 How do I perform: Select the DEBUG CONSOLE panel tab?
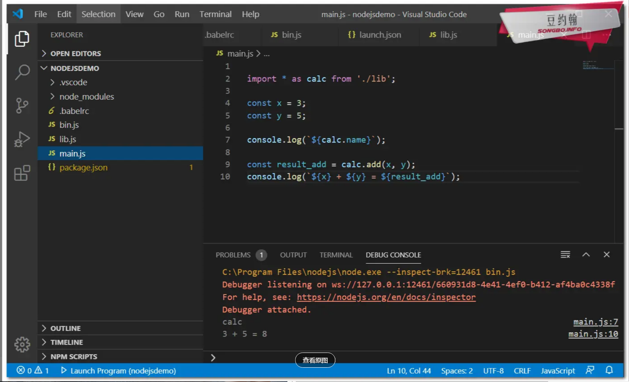[393, 255]
